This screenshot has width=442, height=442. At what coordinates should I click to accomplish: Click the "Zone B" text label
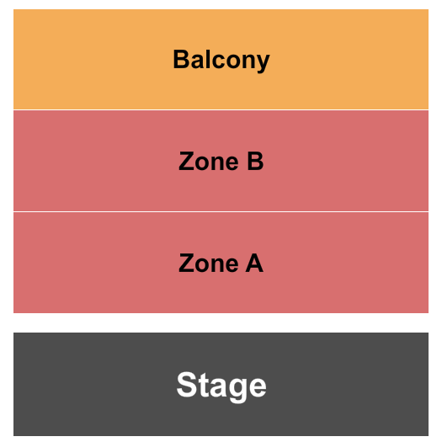pyautogui.click(x=221, y=161)
